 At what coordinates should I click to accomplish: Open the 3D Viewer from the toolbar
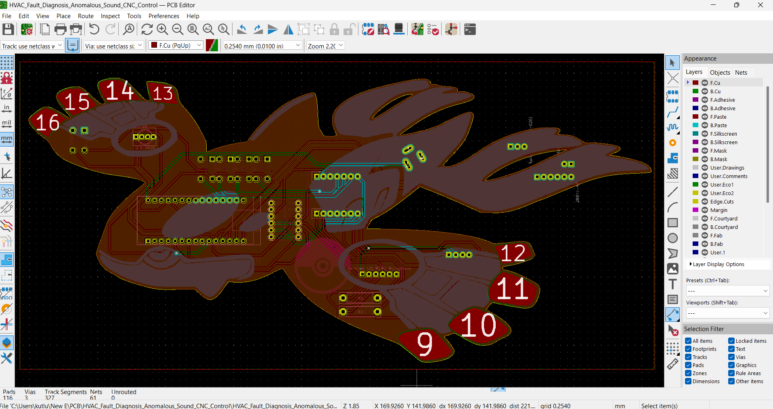399,29
